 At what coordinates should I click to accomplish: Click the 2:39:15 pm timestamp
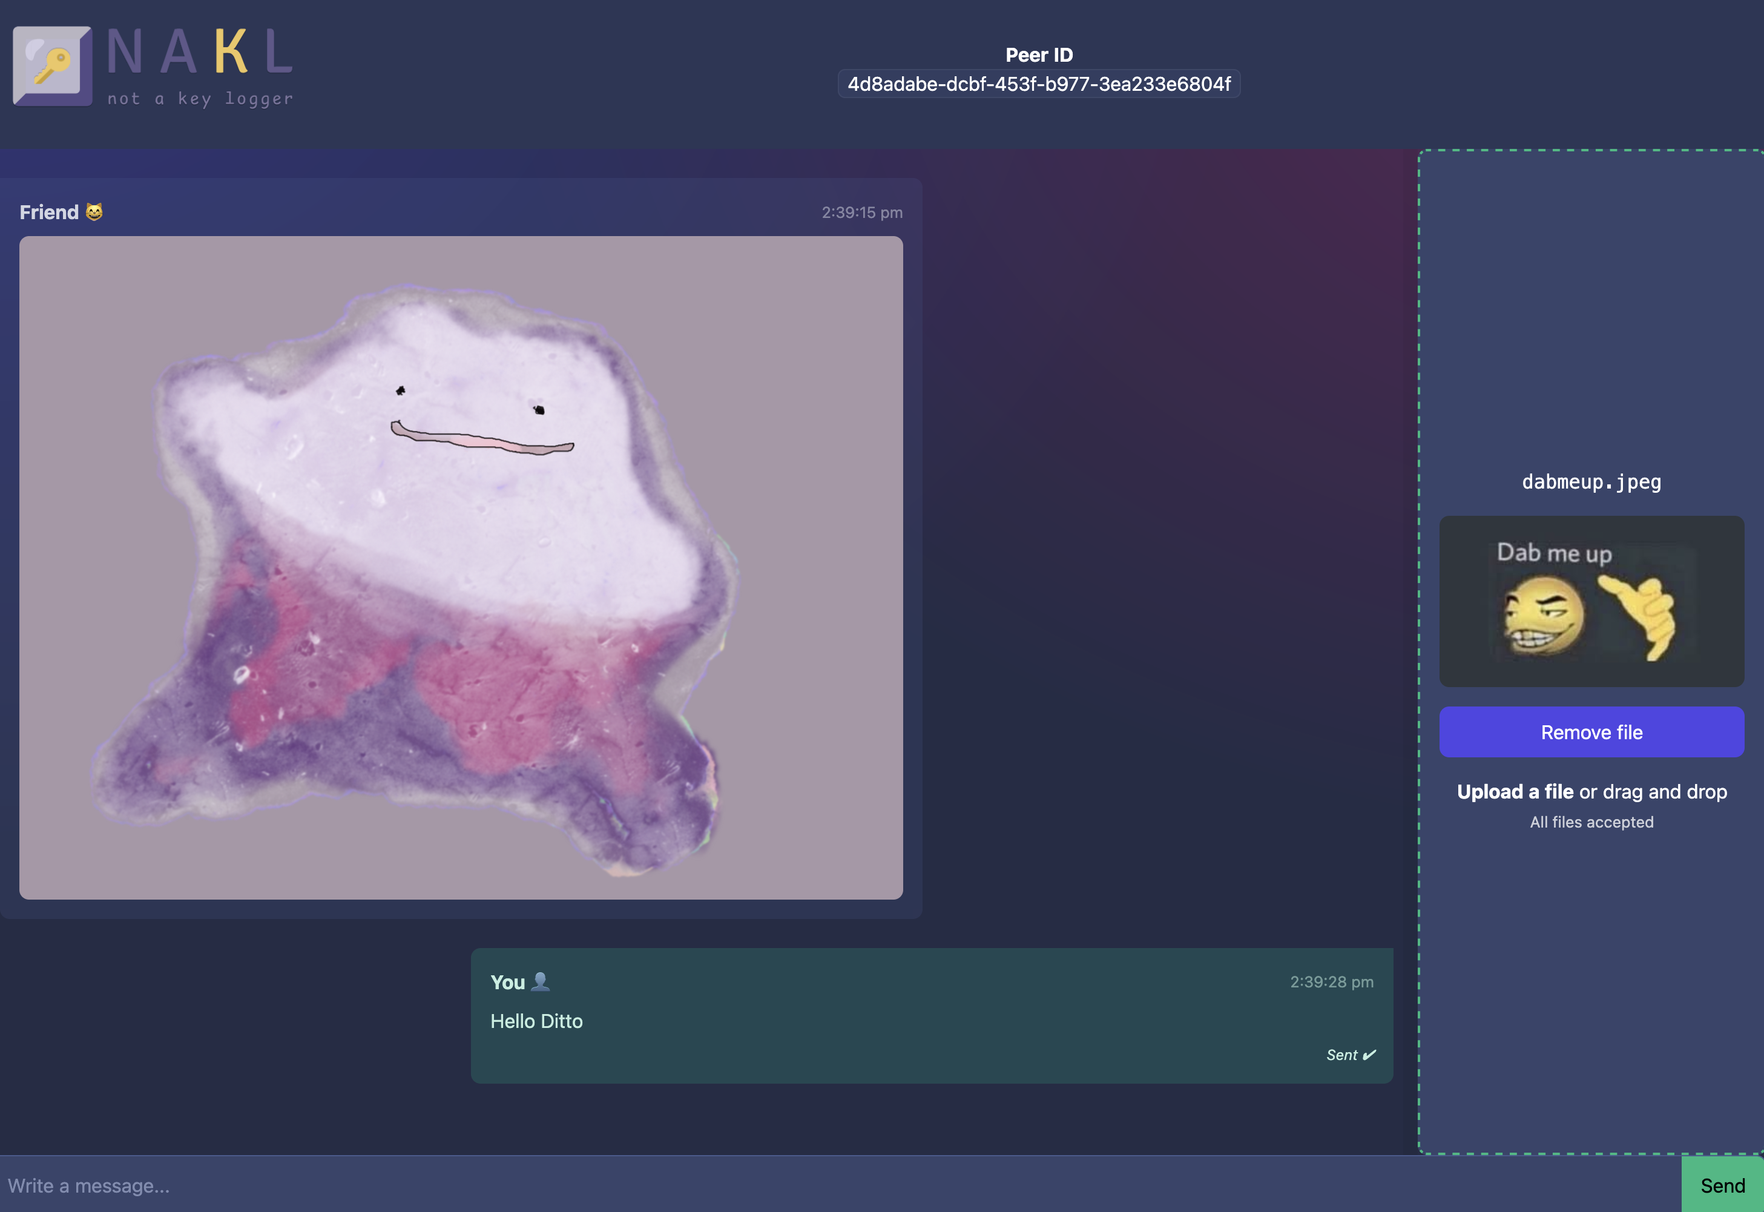(x=861, y=212)
